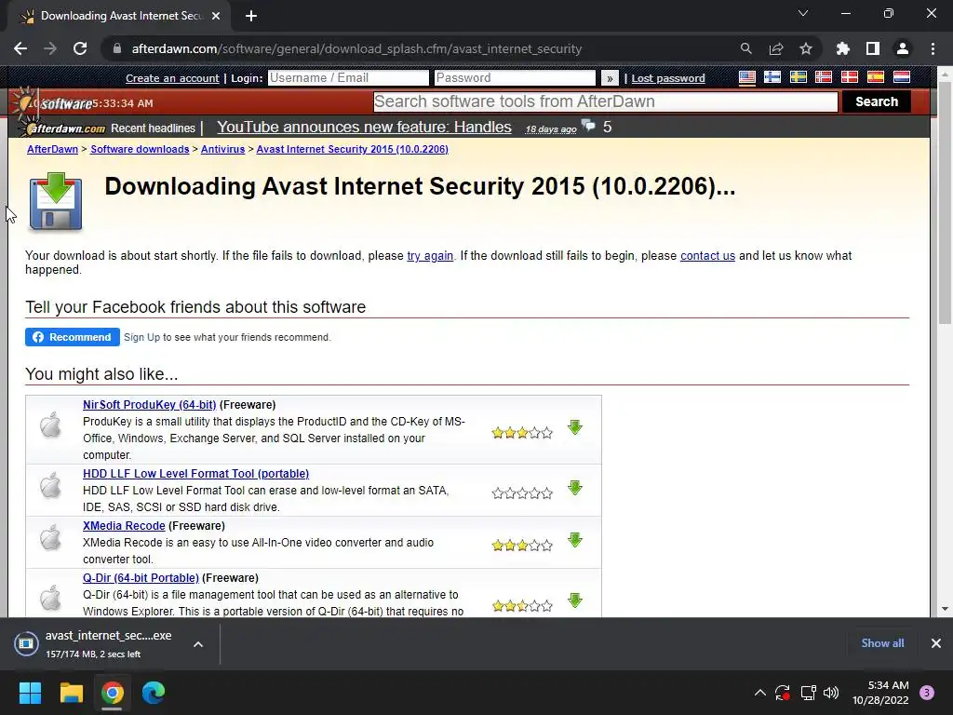Open the Extensions puzzle icon

(842, 48)
